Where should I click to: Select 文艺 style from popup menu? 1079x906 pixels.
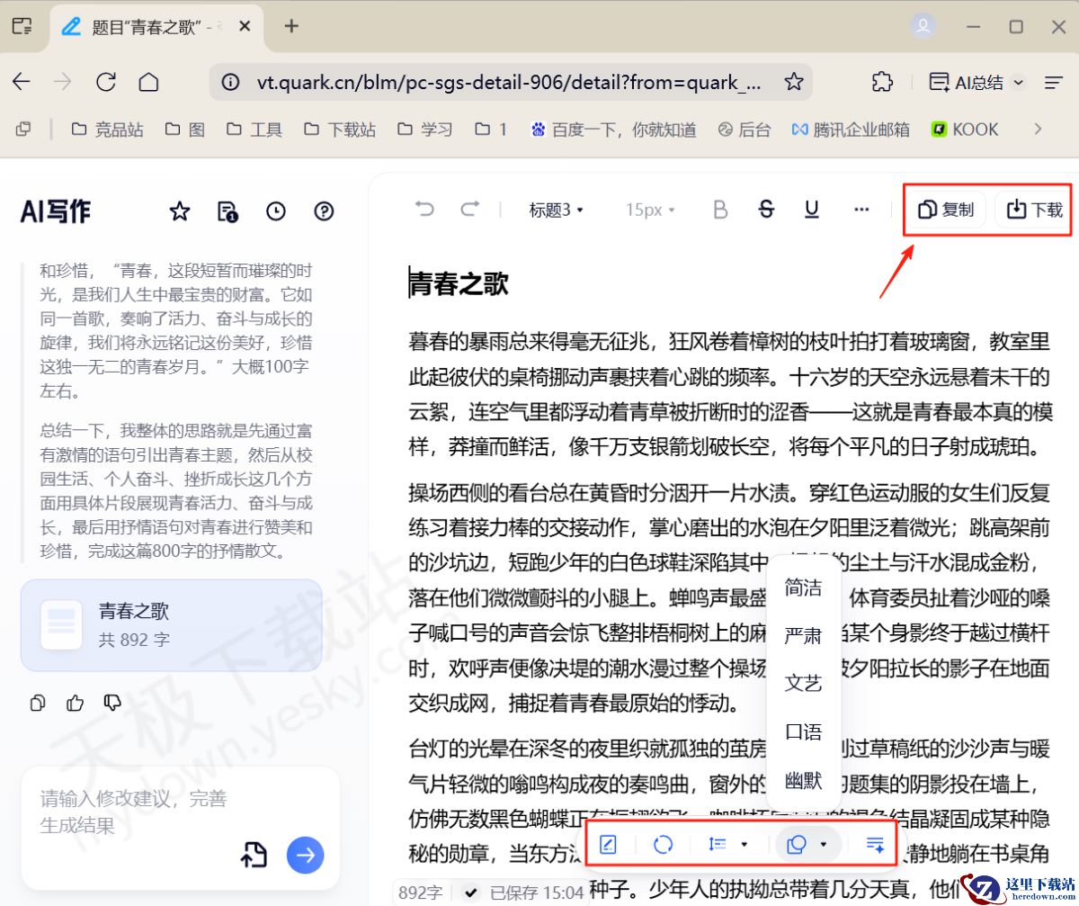point(803,684)
